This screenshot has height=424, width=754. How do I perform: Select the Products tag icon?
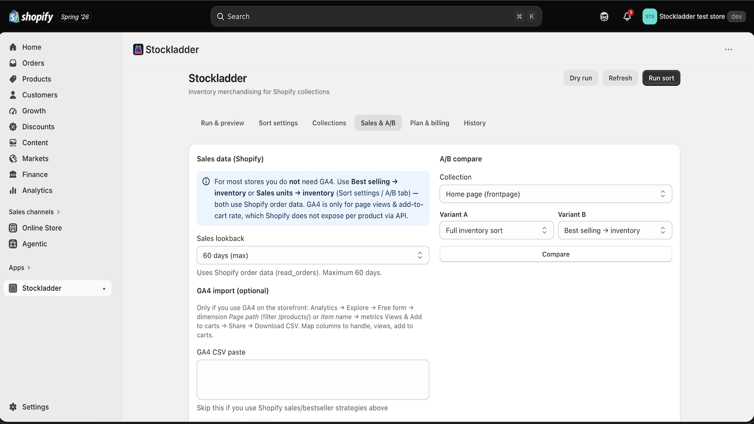(x=13, y=79)
